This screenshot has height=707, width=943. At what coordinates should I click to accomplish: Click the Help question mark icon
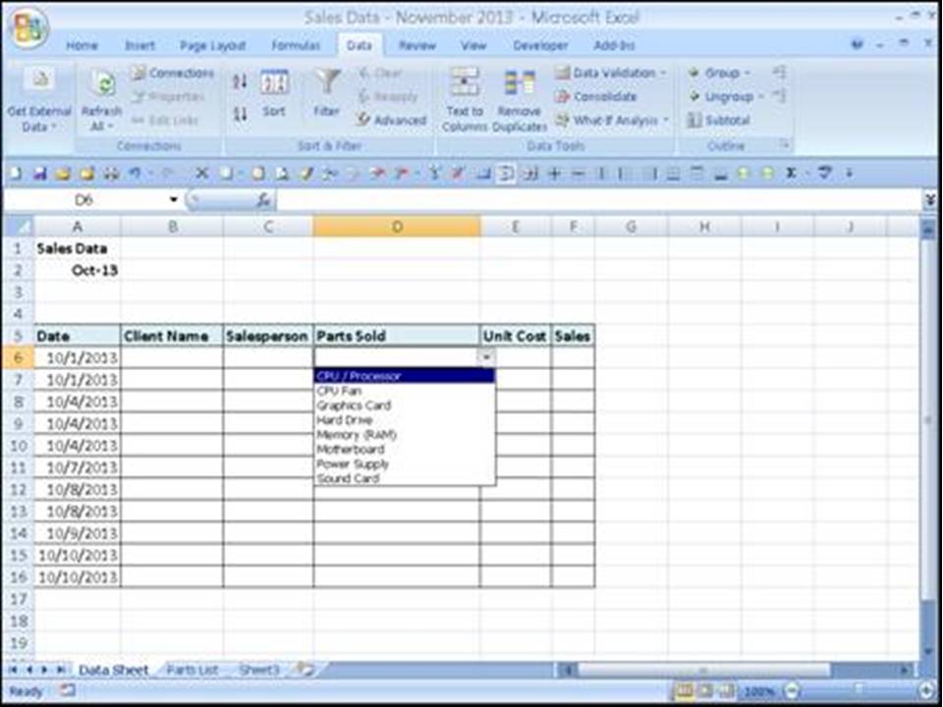(x=857, y=44)
